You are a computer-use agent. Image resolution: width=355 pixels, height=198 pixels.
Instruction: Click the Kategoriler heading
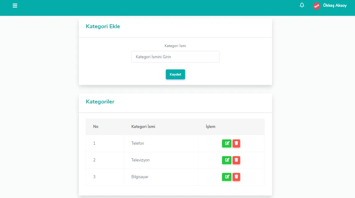pyautogui.click(x=100, y=102)
